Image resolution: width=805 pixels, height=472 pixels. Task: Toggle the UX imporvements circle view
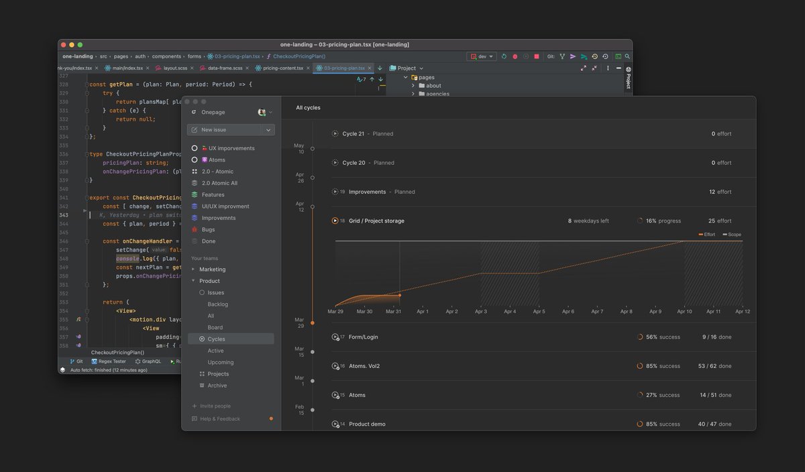click(x=195, y=148)
